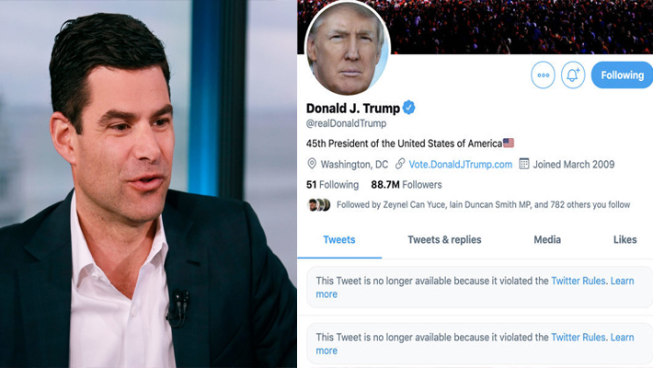Image resolution: width=653 pixels, height=368 pixels.
Task: Click the calendar icon beside Joined date
Action: point(524,164)
